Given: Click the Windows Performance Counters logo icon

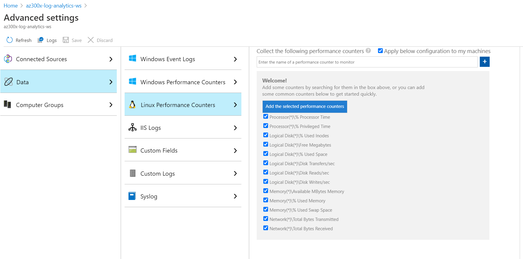Looking at the screenshot, I should [132, 81].
